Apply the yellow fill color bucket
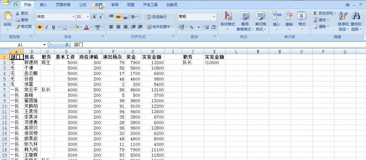The image size is (366, 160). click(x=76, y=27)
